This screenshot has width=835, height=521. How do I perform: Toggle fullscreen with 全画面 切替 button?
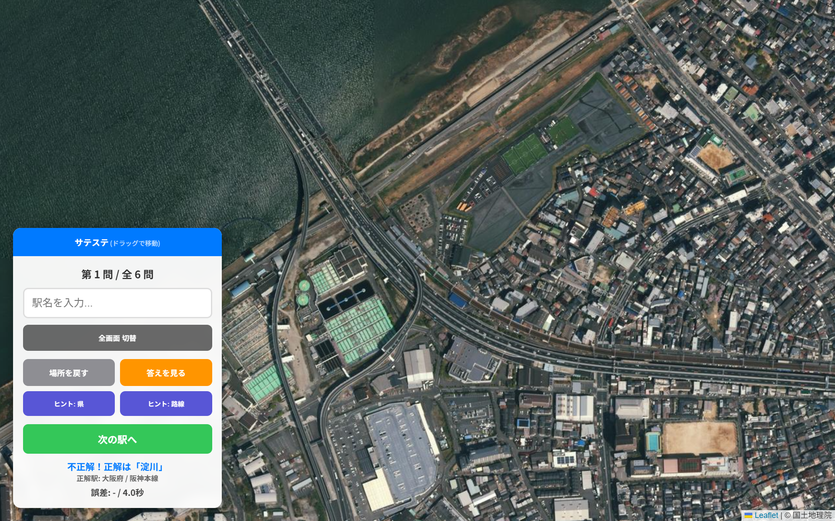point(117,338)
